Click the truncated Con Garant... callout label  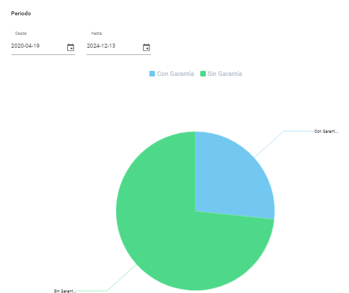click(326, 131)
